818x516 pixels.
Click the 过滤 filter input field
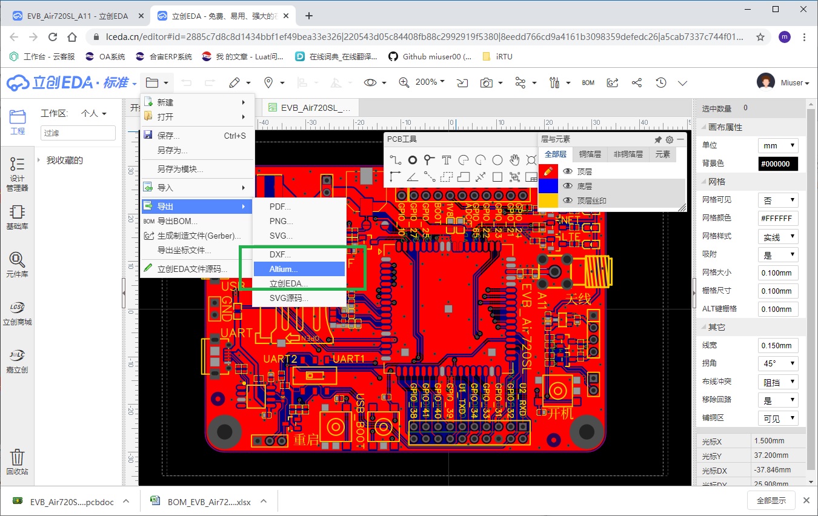pyautogui.click(x=78, y=133)
